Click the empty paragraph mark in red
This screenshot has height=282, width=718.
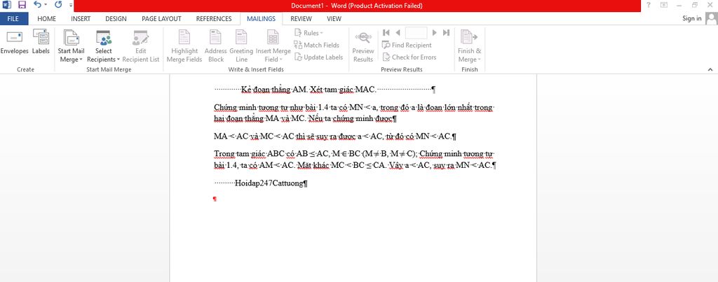(215, 199)
